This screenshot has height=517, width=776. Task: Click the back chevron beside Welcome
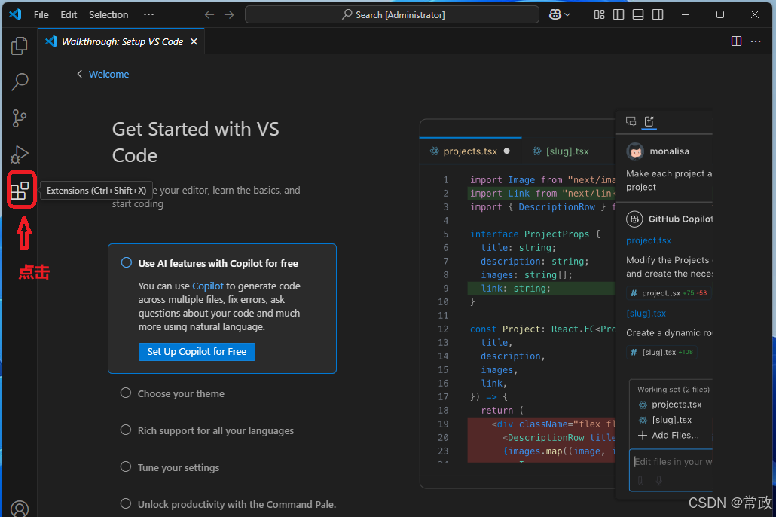point(79,74)
